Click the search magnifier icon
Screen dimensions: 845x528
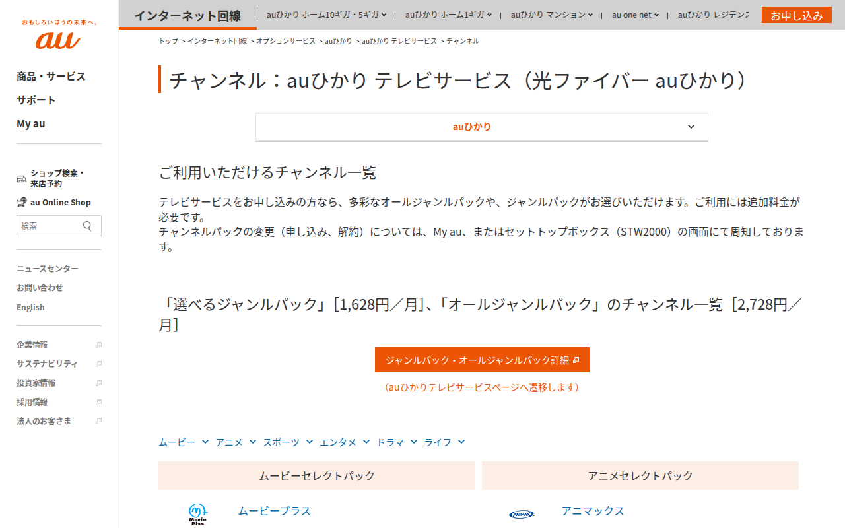point(87,226)
